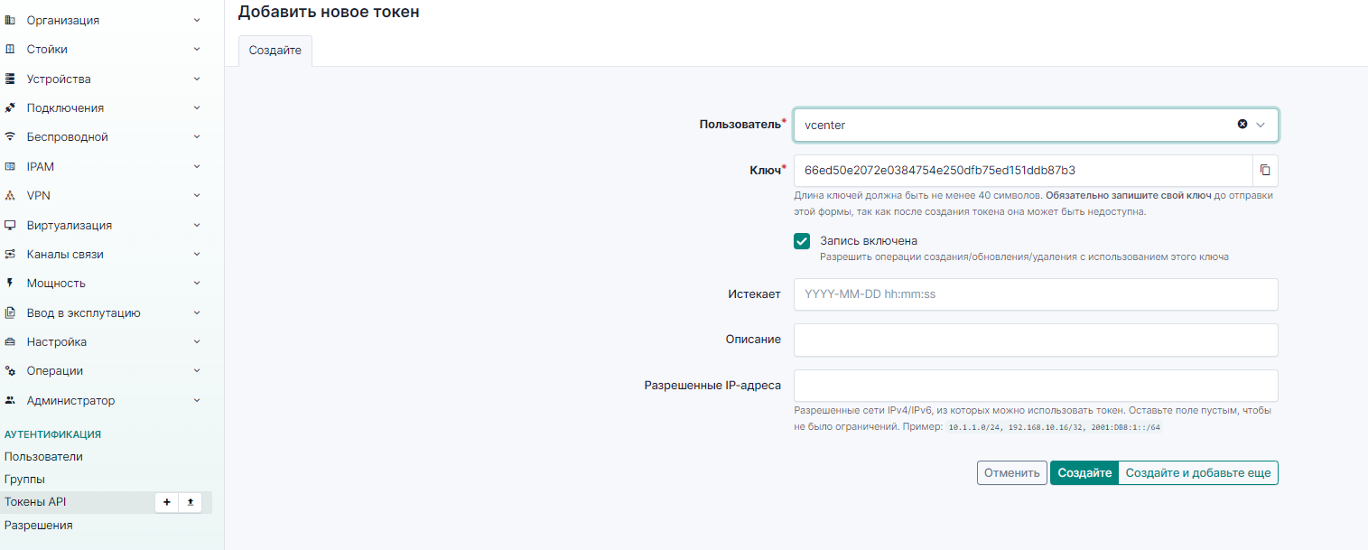Click the Мощность lightning icon in the sidebar
The image size is (1368, 550).
pos(11,284)
